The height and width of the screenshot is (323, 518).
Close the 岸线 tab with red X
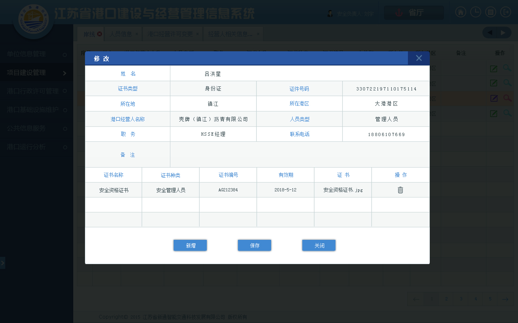100,34
